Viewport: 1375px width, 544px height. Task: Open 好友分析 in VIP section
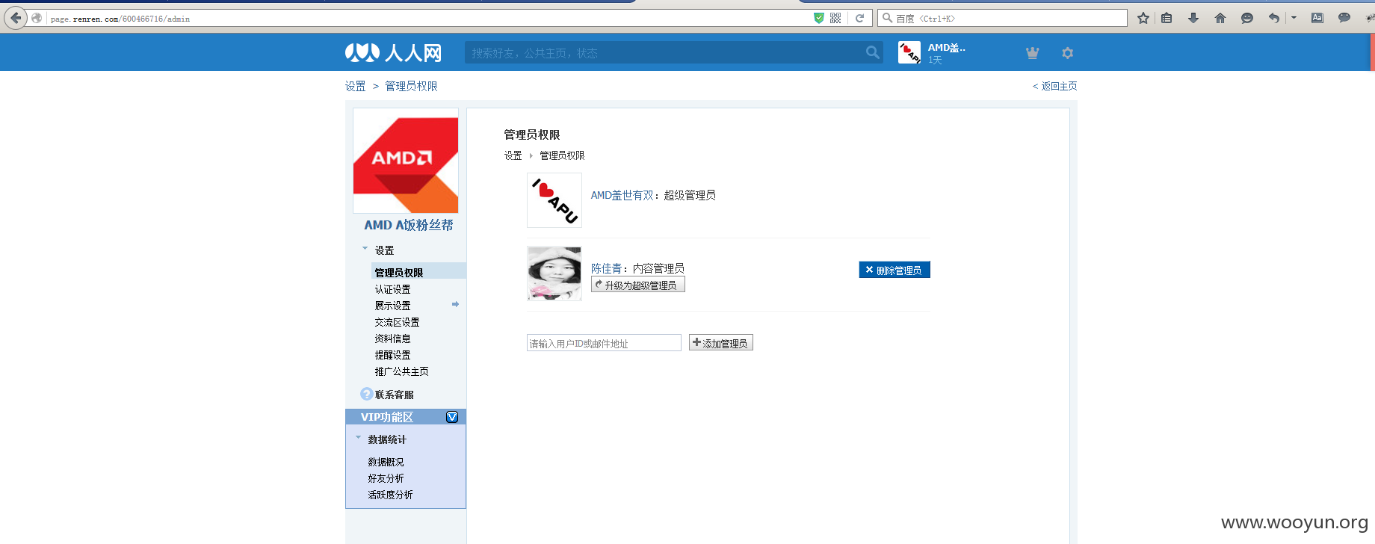[386, 478]
